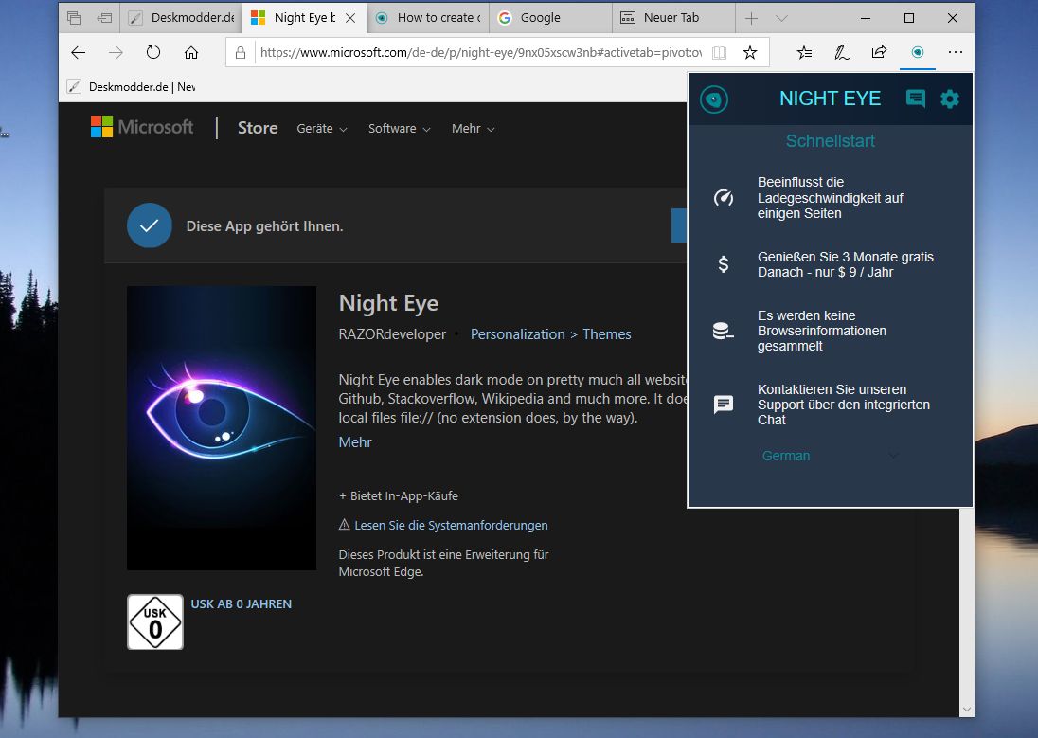Switch to the Neuer Tab tab
The width and height of the screenshot is (1038, 738).
(674, 18)
